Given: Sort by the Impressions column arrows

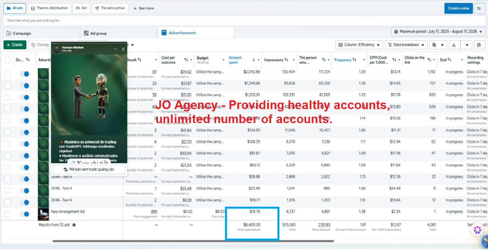Looking at the screenshot, I should click(286, 60).
